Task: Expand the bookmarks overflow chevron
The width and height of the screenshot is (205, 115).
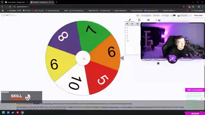Action: tap(187, 11)
